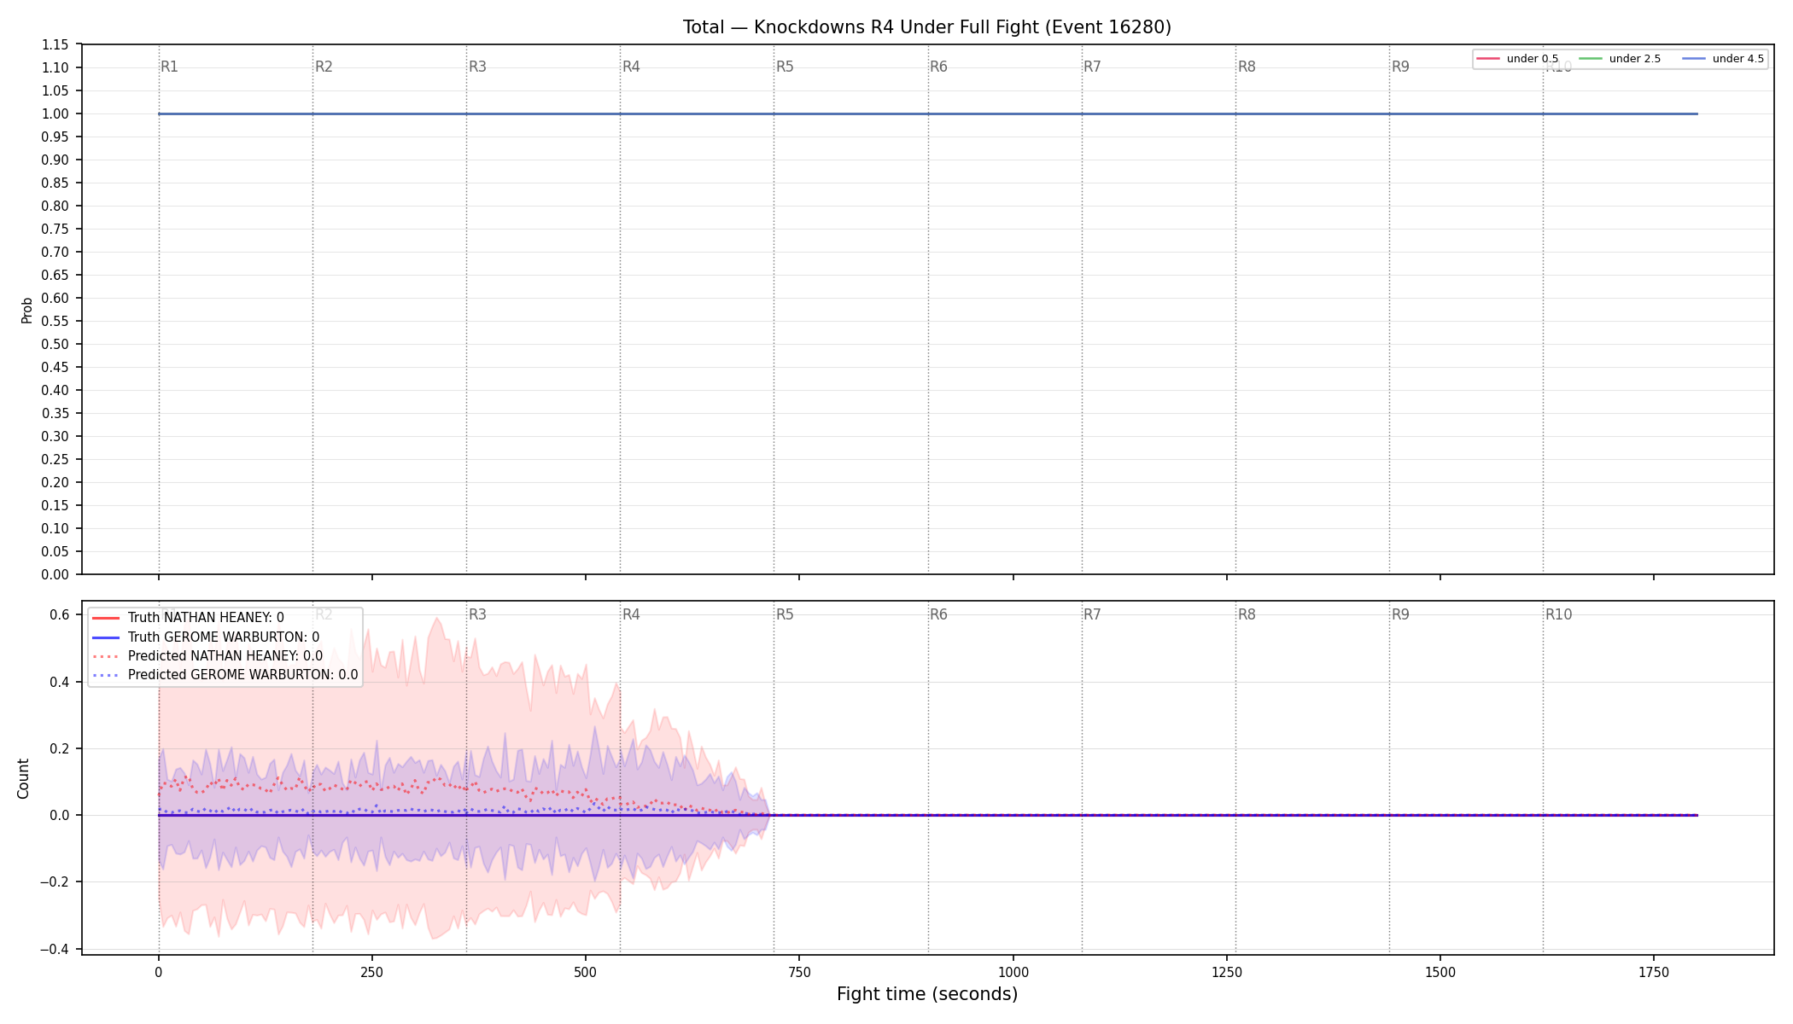Click the R7 round marker in the Prob chart
The image size is (1793, 1024).
tap(1093, 67)
